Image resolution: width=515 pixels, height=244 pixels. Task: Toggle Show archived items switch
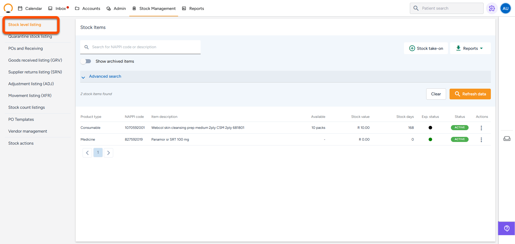[86, 61]
